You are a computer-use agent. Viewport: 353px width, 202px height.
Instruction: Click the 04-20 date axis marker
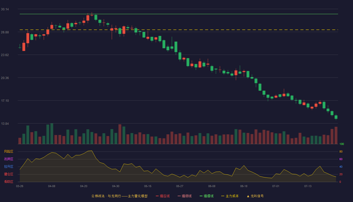pos(84,186)
